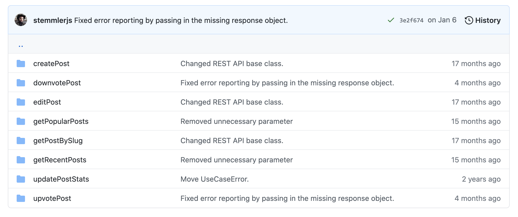518x217 pixels.
Task: Click the getPopularPosts folder icon
Action: click(21, 121)
